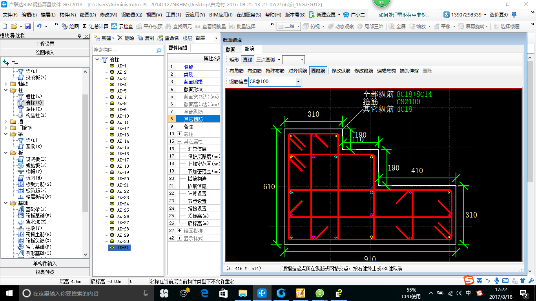The image size is (536, 301).
Task: Toggle the 直线 line draw mode
Action: click(248, 60)
